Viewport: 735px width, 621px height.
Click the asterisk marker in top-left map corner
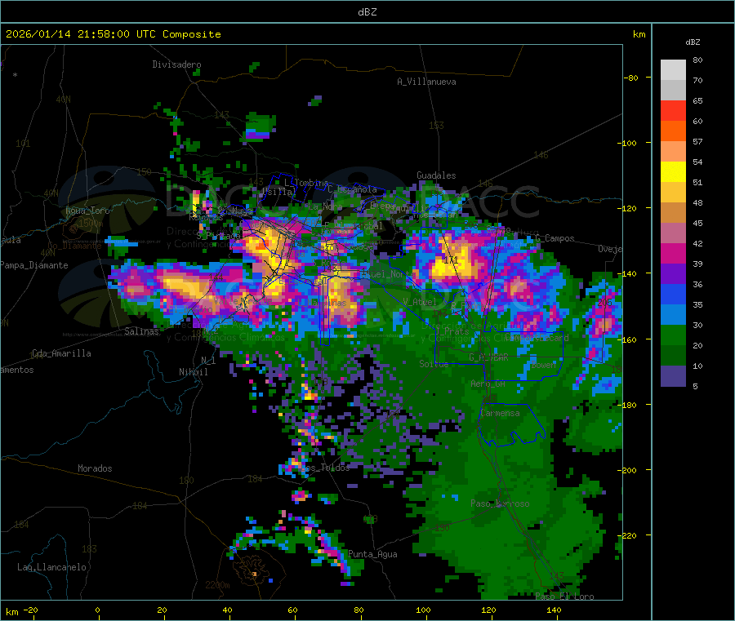coord(15,75)
